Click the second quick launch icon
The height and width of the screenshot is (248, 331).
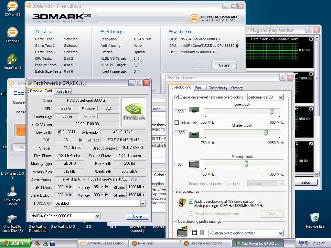tap(45, 243)
